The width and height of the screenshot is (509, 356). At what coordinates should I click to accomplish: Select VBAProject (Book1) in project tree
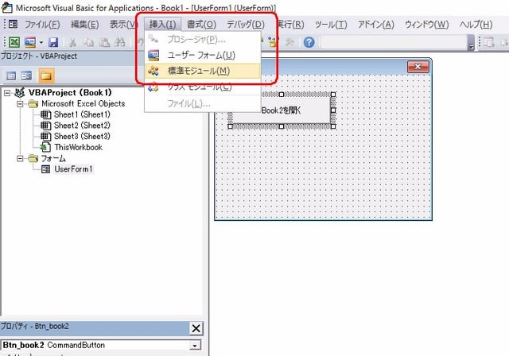pyautogui.click(x=70, y=93)
